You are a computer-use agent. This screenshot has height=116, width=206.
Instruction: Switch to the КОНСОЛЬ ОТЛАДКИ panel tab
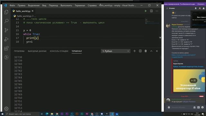[59, 51]
